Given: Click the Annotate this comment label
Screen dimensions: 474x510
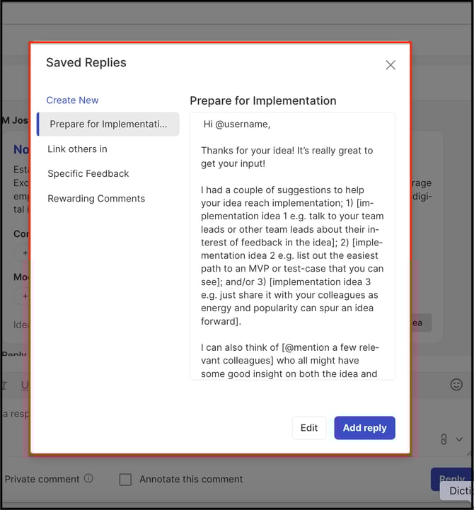Looking at the screenshot, I should (x=191, y=479).
